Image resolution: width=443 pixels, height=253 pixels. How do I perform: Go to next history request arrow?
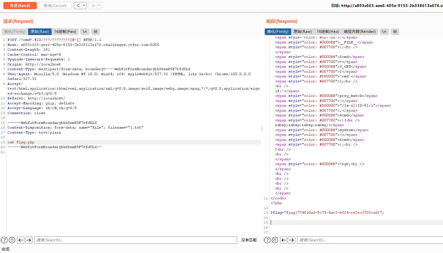(93, 6)
